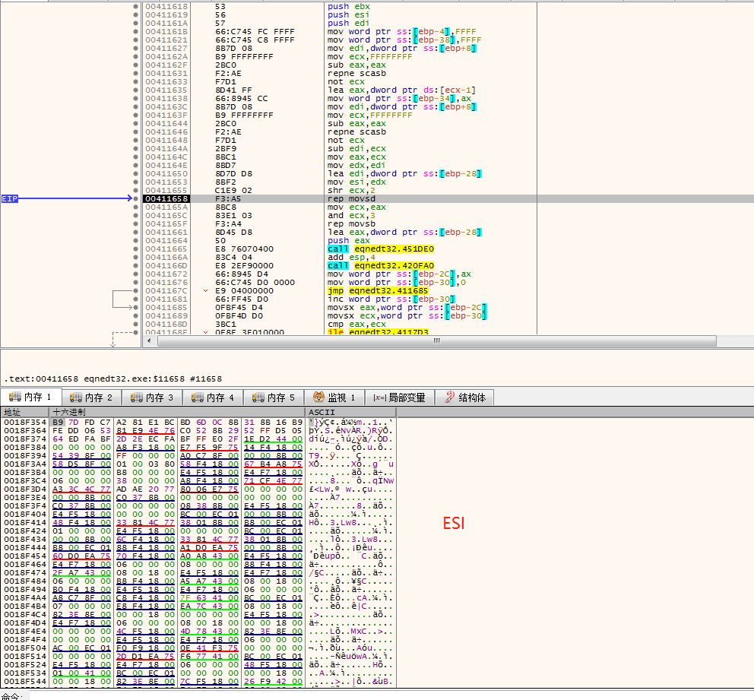Click the red jump marker at 0041167C

(x=205, y=291)
